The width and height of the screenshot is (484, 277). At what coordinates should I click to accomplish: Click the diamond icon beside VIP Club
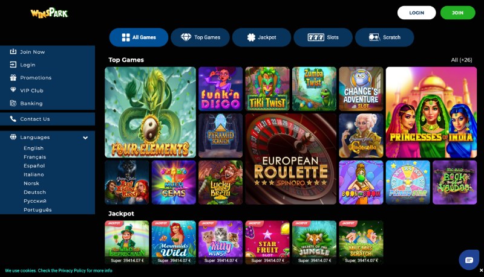click(13, 90)
